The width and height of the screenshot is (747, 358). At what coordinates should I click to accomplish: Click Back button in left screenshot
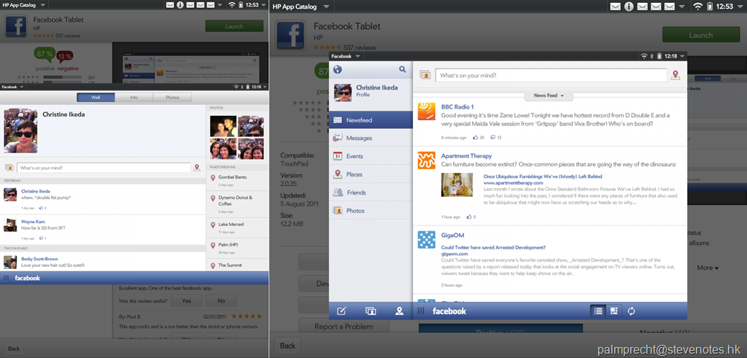tap(14, 349)
